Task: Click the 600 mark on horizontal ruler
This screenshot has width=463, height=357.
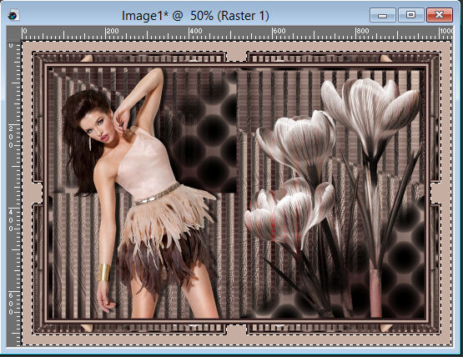Action: pyautogui.click(x=279, y=31)
